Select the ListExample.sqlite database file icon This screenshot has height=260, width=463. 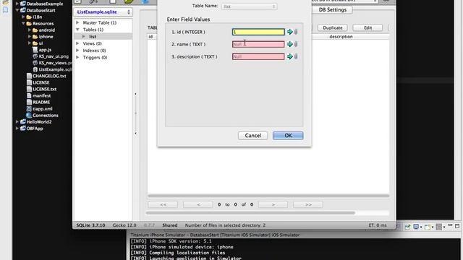tap(35, 69)
